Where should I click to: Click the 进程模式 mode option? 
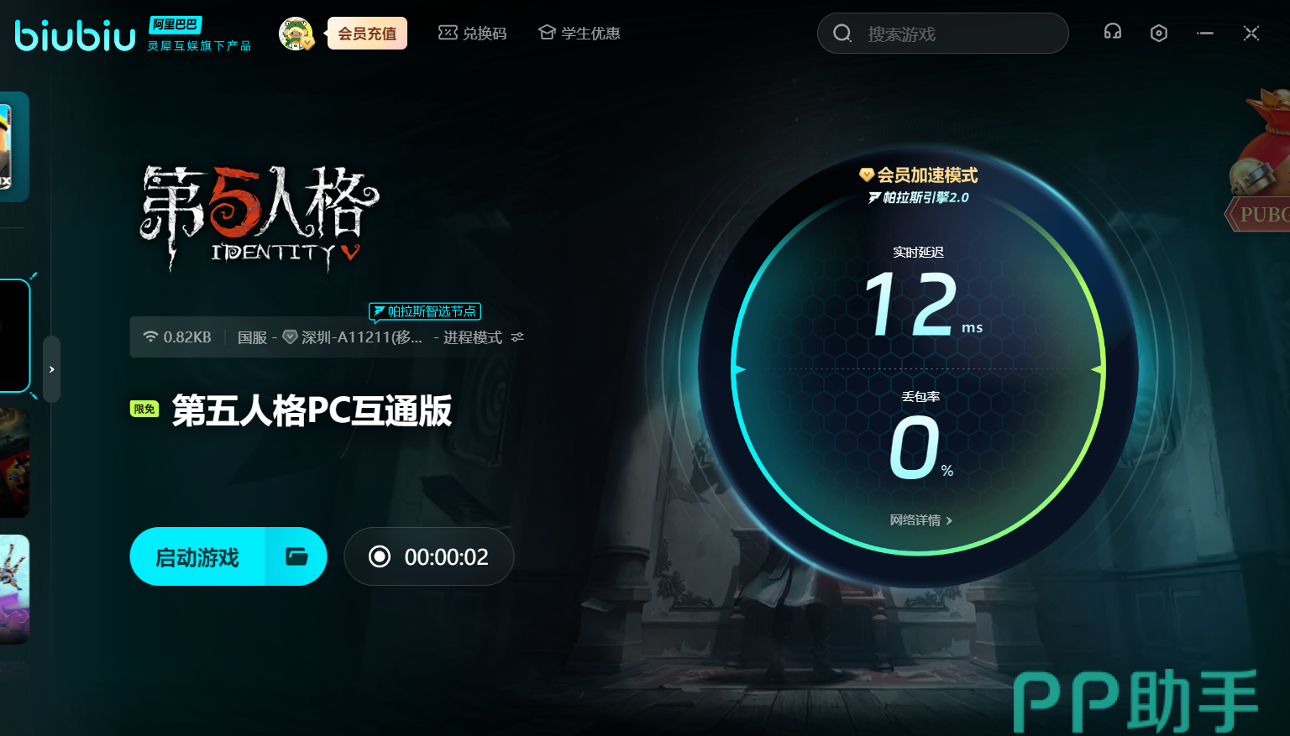tap(473, 337)
